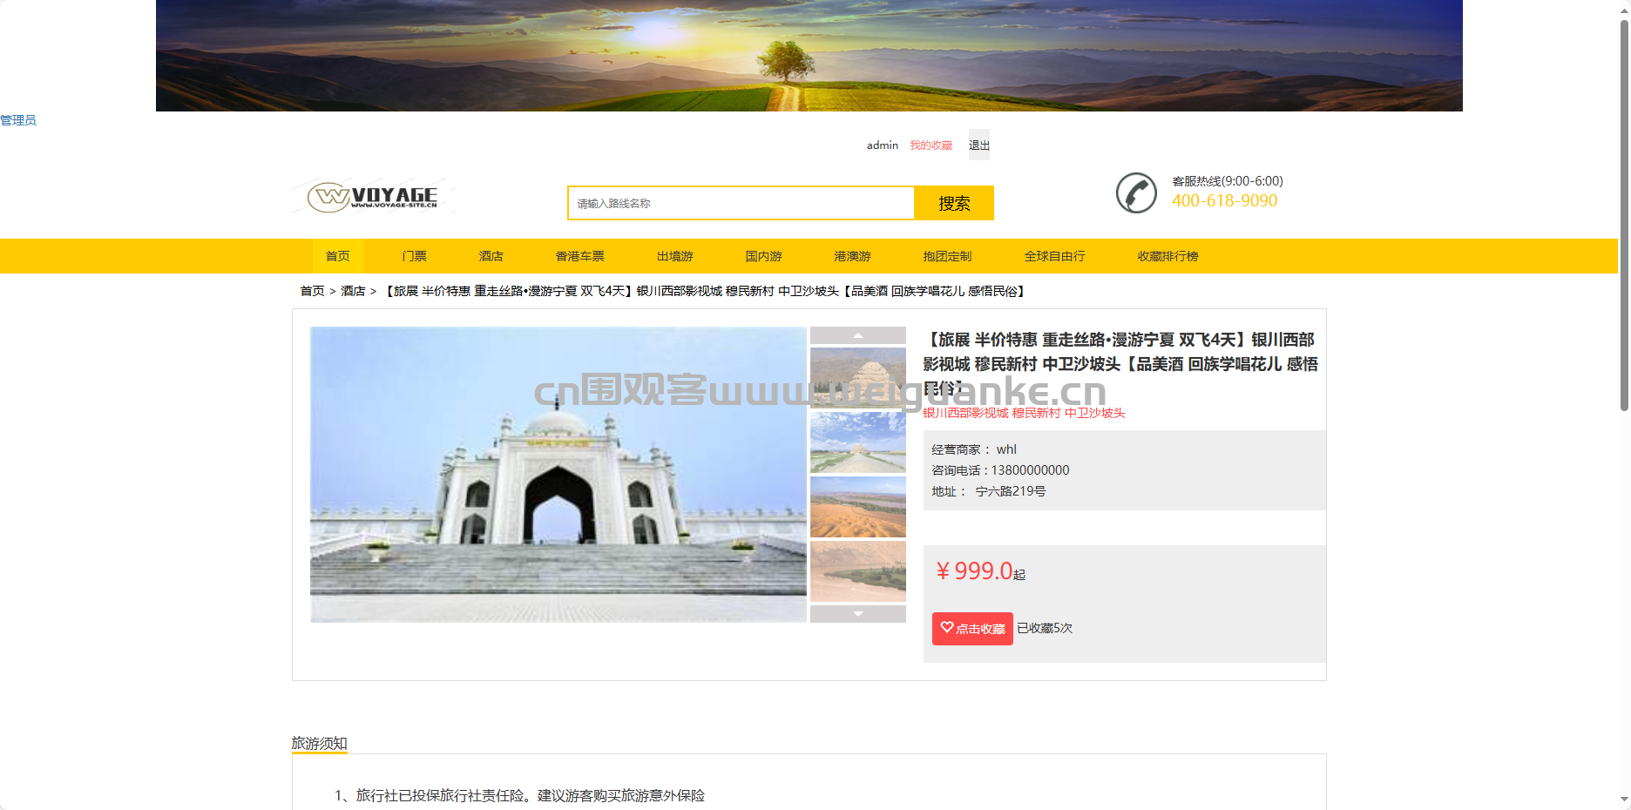
Task: Open the 收藏排行榜 navigation item
Action: pyautogui.click(x=1168, y=256)
